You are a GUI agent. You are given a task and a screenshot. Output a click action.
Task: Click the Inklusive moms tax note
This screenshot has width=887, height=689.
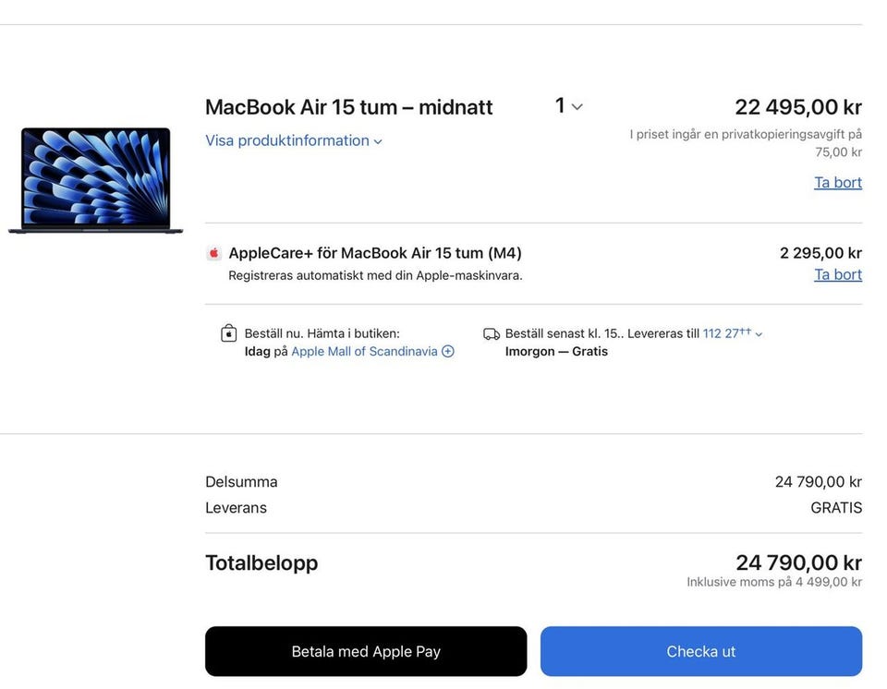click(774, 582)
